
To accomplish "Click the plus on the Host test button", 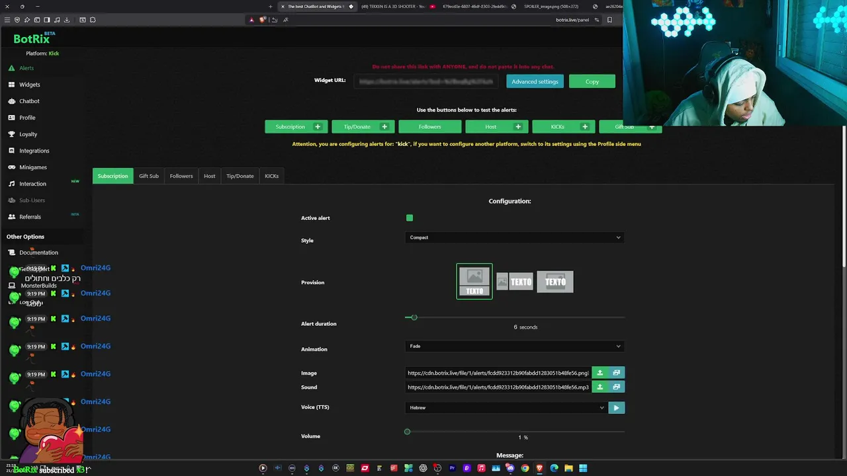I will (x=518, y=127).
